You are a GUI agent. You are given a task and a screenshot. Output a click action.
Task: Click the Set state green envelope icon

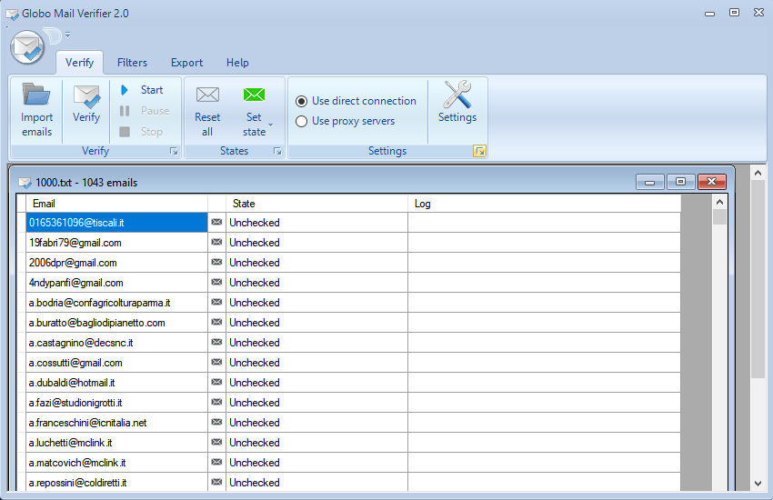pyautogui.click(x=254, y=94)
